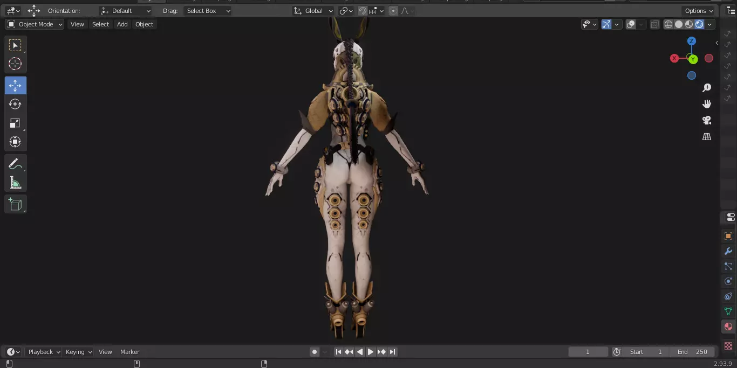Open the Object Mode dropdown

(x=35, y=24)
